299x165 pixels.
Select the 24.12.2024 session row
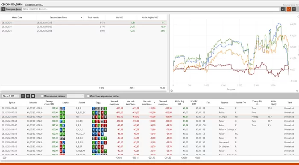(84, 31)
